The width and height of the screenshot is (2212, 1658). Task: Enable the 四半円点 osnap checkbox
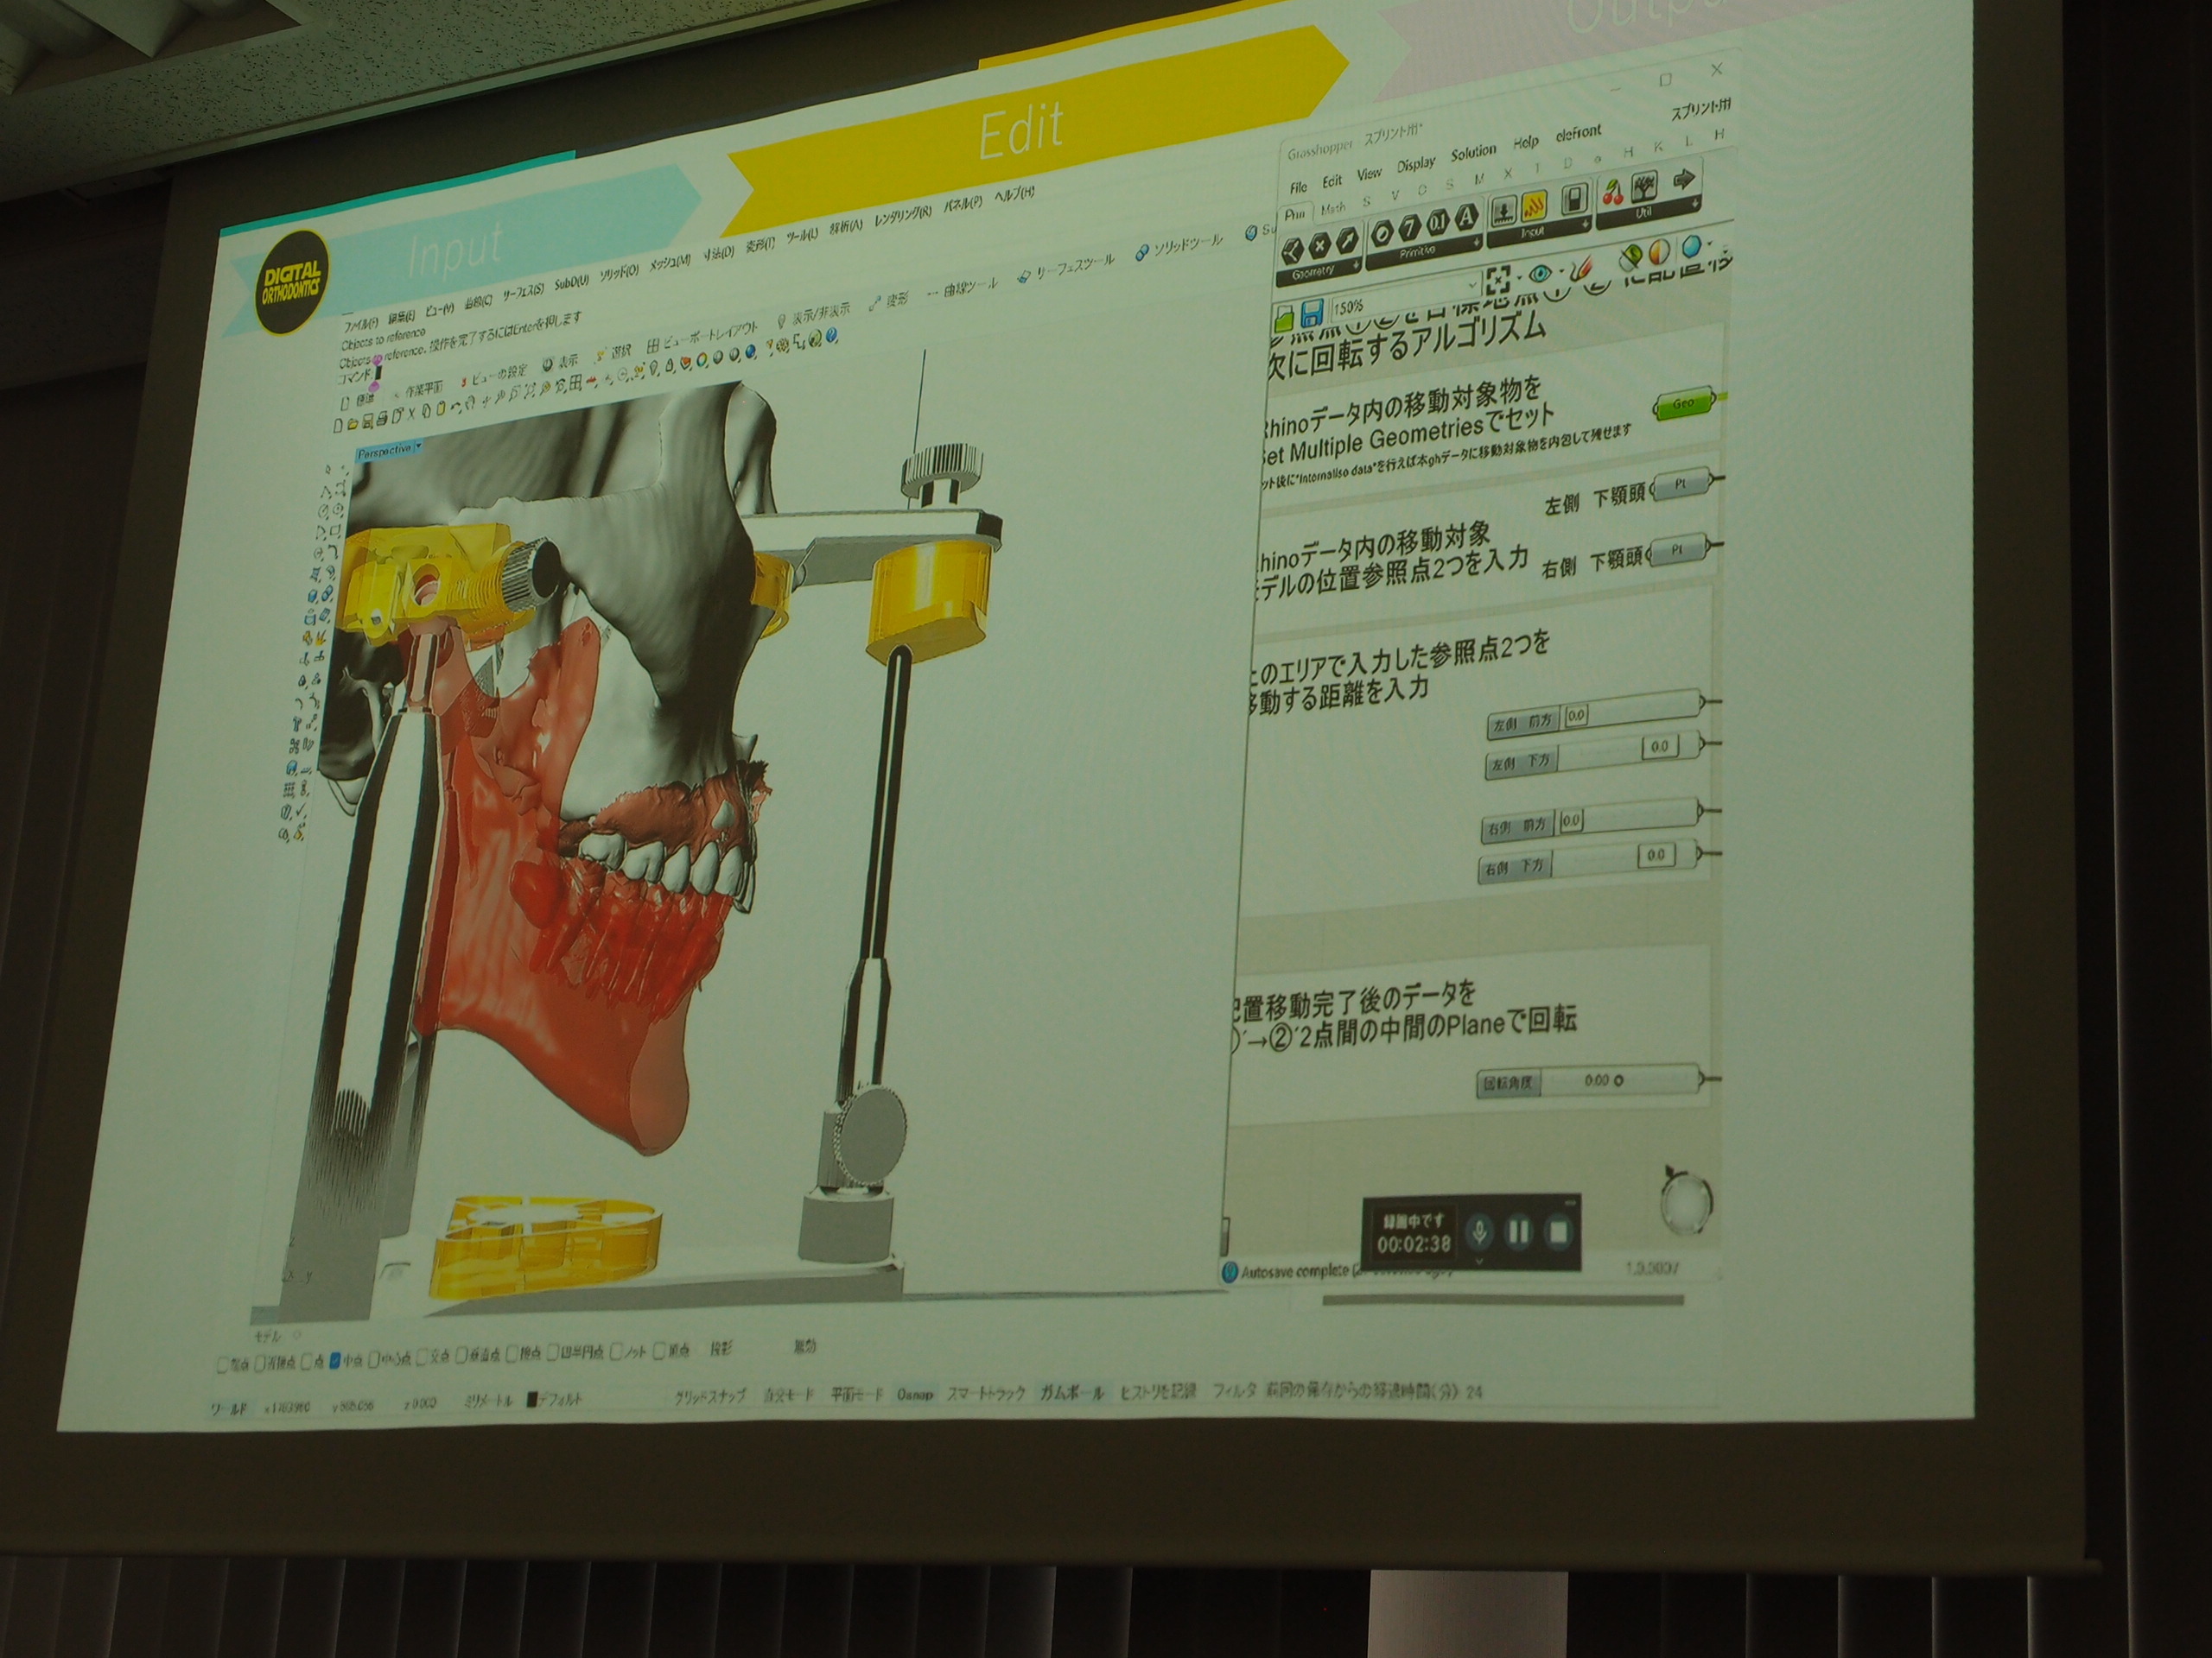tap(554, 1354)
